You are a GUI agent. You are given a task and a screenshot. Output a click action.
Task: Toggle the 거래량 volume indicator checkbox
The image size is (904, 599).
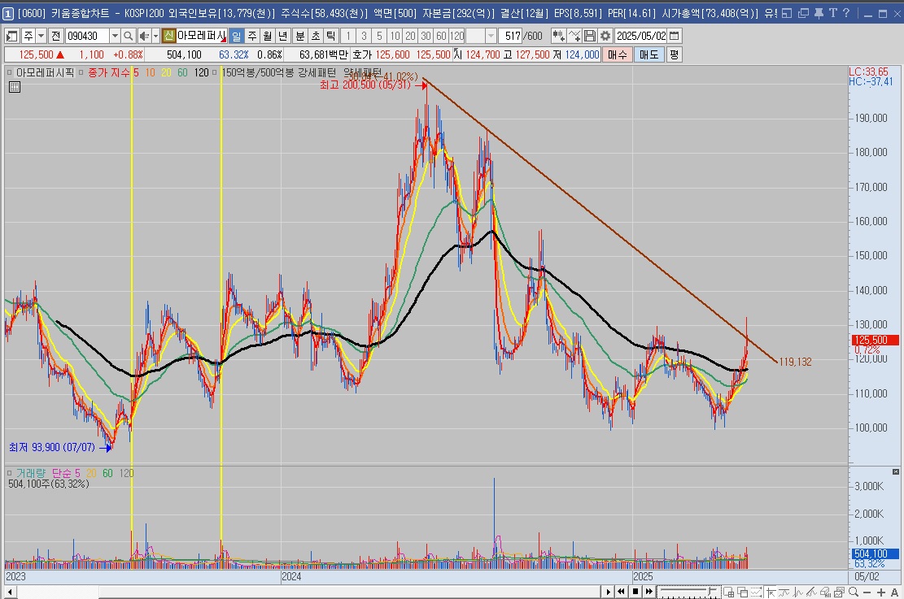9,473
